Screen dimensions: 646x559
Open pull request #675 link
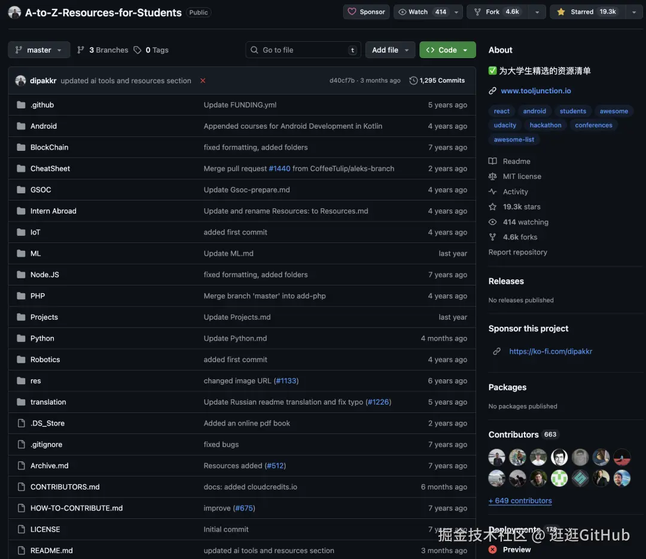pyautogui.click(x=244, y=508)
